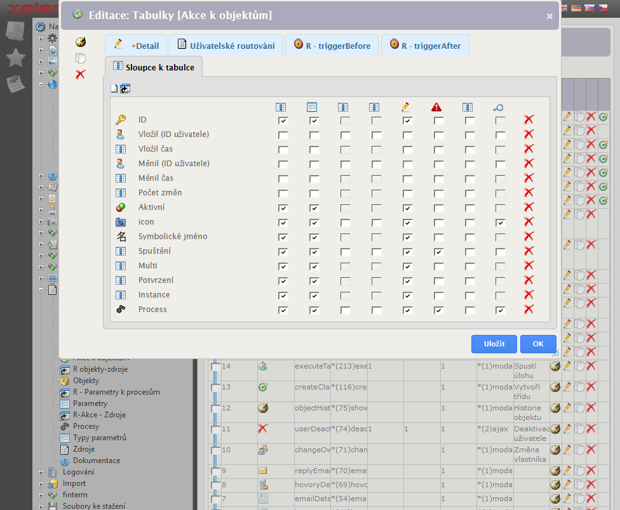Click the copy icon in dialog left sidebar
This screenshot has height=510, width=620.
coord(81,58)
